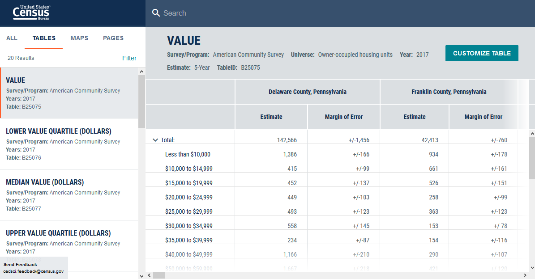Collapse the Total row chevron
Viewport: 535px width, 279px height.
point(155,140)
